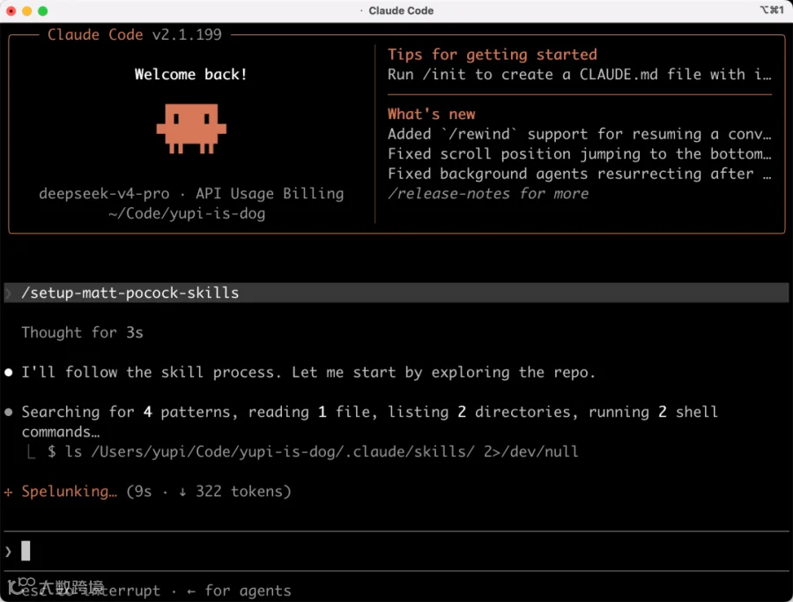Click the '← for agents' hint
The height and width of the screenshot is (602, 793).
tap(239, 591)
